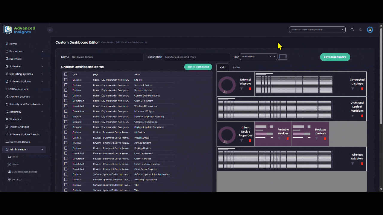Viewport: 383px width, 215px height.
Task: Open the user profile avatar menu
Action: (x=370, y=30)
